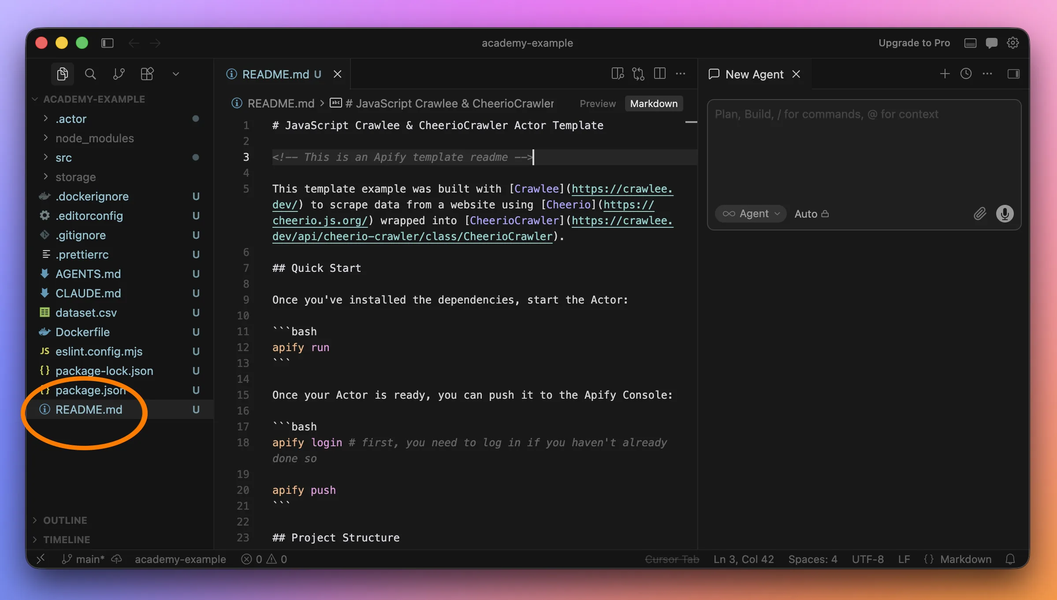The width and height of the screenshot is (1057, 600).
Task: Open changes compare icon in editor toolbar
Action: tap(638, 74)
